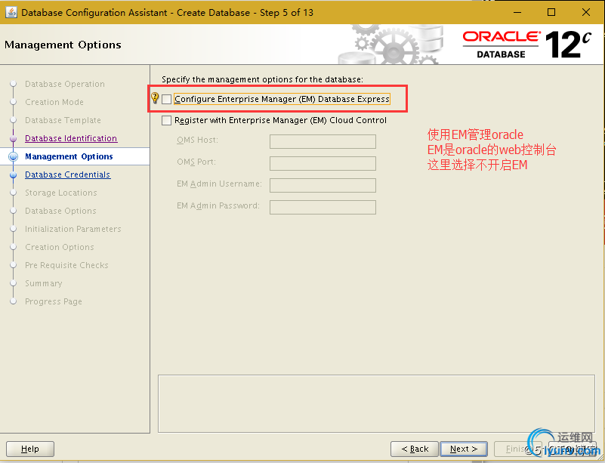This screenshot has height=463, width=605.
Task: Click the Creation Mode step label
Action: [x=54, y=102]
